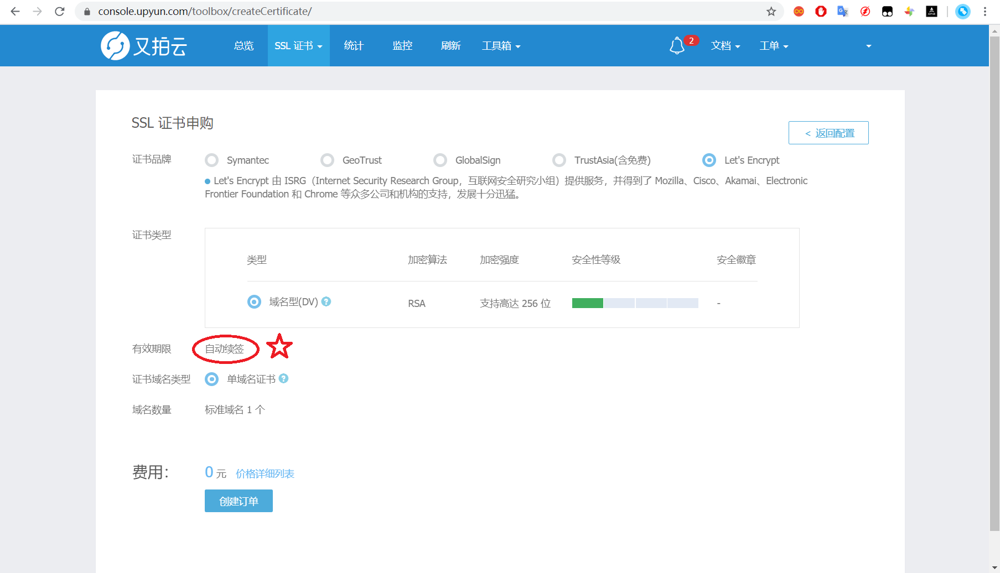Select the GlobalSign certificate brand
1000x573 pixels.
(x=440, y=160)
